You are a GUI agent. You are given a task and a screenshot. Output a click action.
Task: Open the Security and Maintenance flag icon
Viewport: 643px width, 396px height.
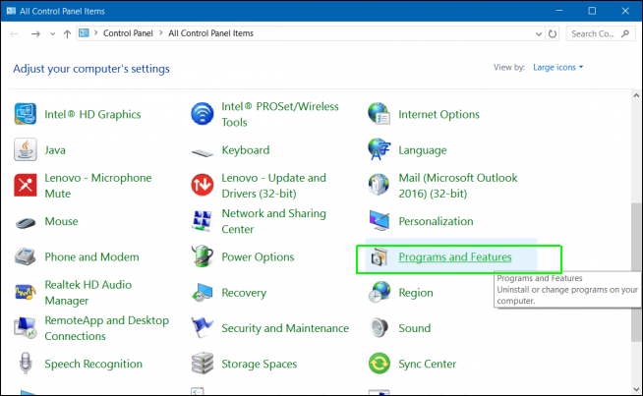203,328
